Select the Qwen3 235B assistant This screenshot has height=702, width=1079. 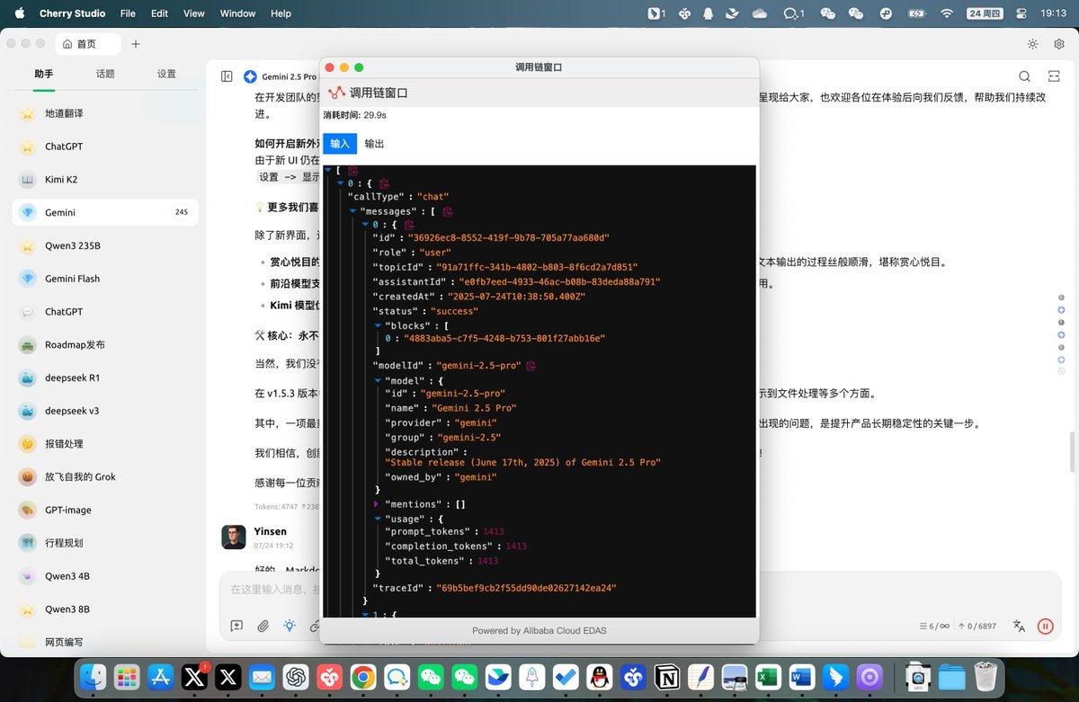tap(105, 245)
